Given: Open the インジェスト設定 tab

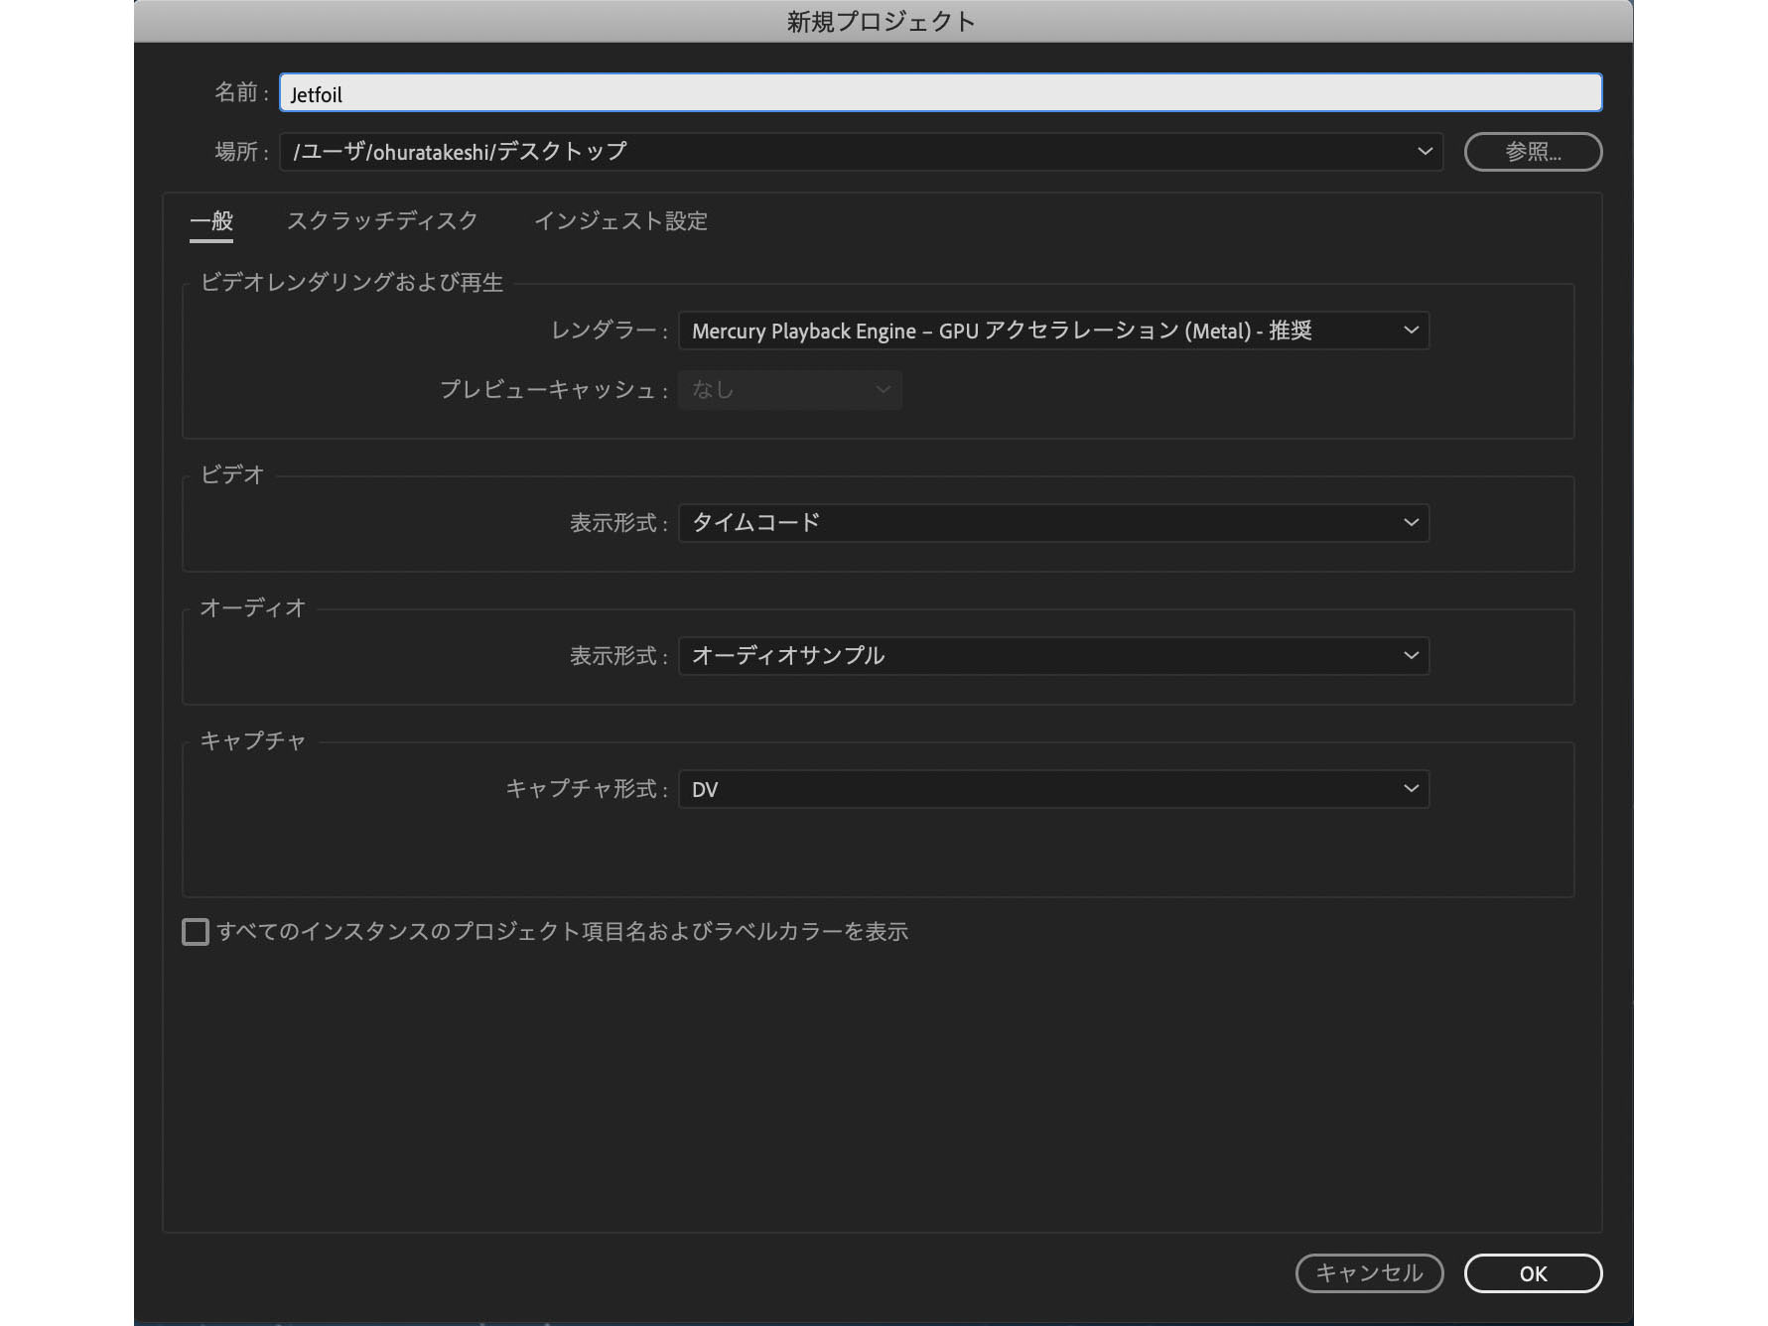Looking at the screenshot, I should (621, 220).
